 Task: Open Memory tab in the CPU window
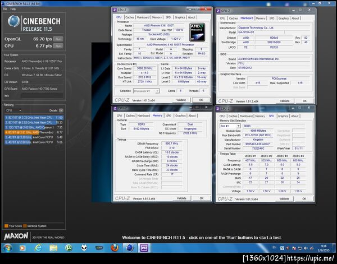pyautogui.click(x=157, y=17)
